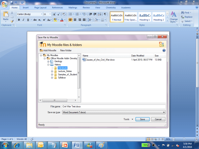Click the Find binoculars icon
199x149 pixels.
click(182, 13)
